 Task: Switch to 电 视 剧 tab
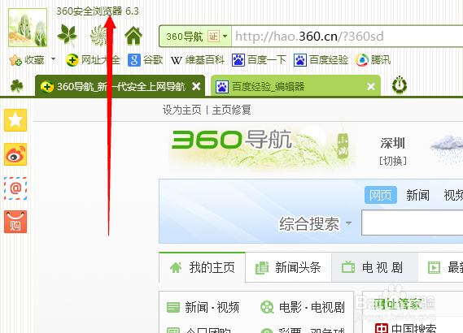point(374,267)
